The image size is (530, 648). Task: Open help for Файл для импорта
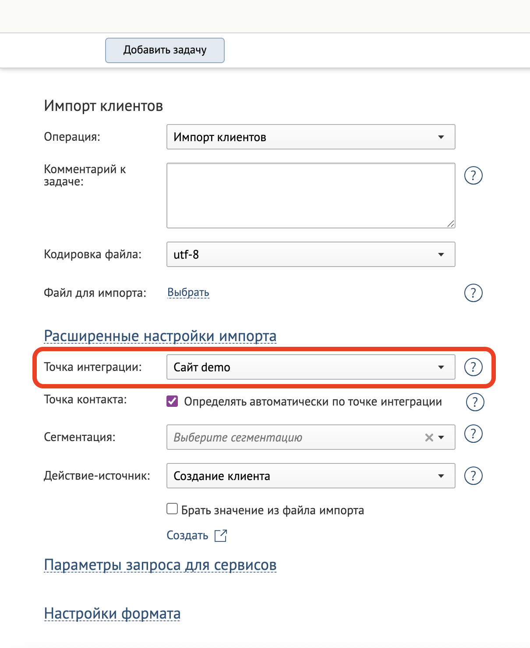[473, 293]
